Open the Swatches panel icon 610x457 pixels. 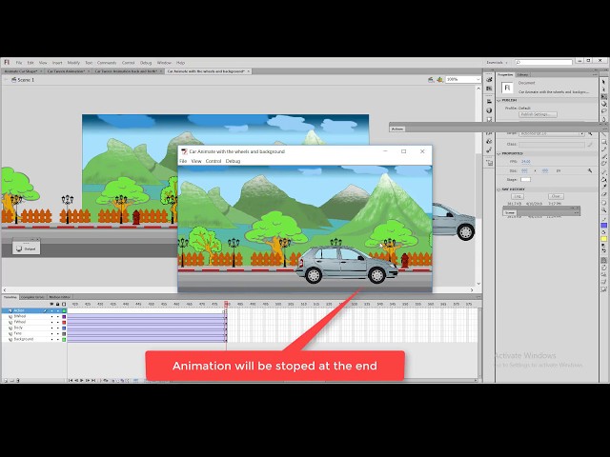coord(489,89)
